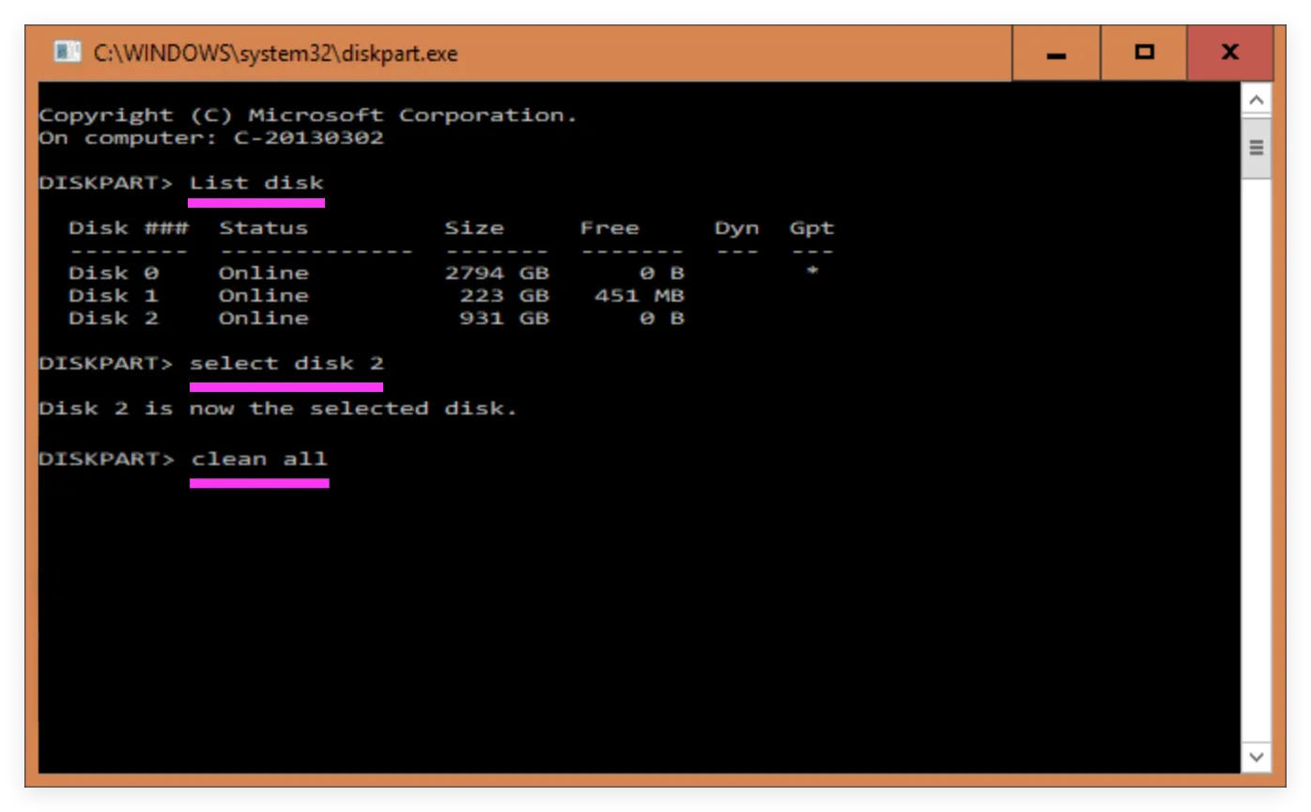Minimize the diskpart window
The width and height of the screenshot is (1311, 812).
tap(1057, 54)
